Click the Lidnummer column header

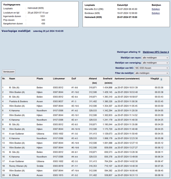[x=59, y=79]
